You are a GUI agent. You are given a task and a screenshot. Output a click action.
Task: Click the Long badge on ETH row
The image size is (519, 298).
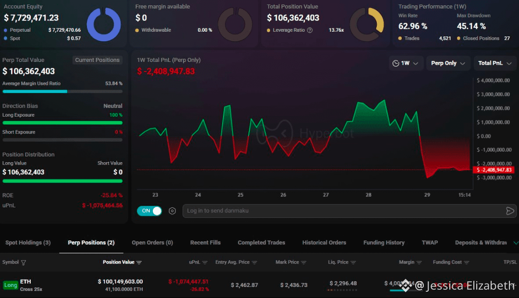[11, 285]
